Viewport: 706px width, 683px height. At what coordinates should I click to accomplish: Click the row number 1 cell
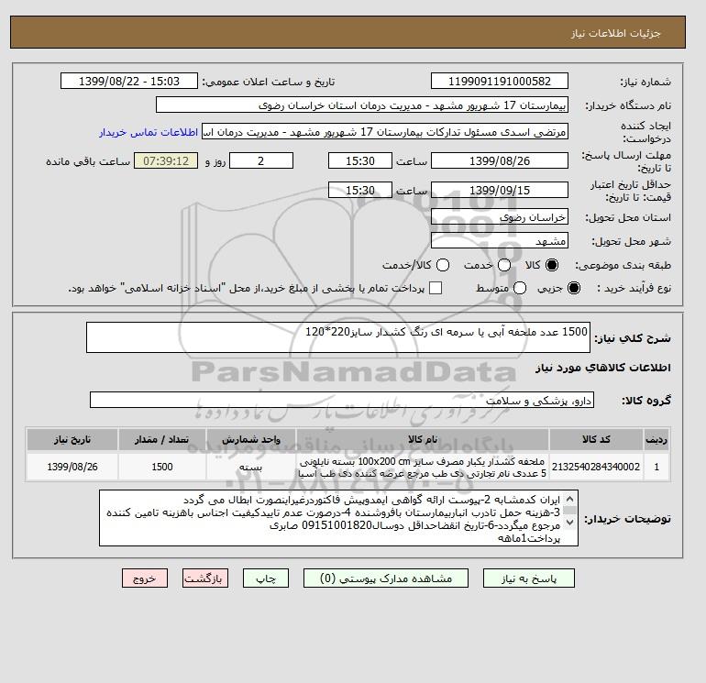tap(656, 467)
